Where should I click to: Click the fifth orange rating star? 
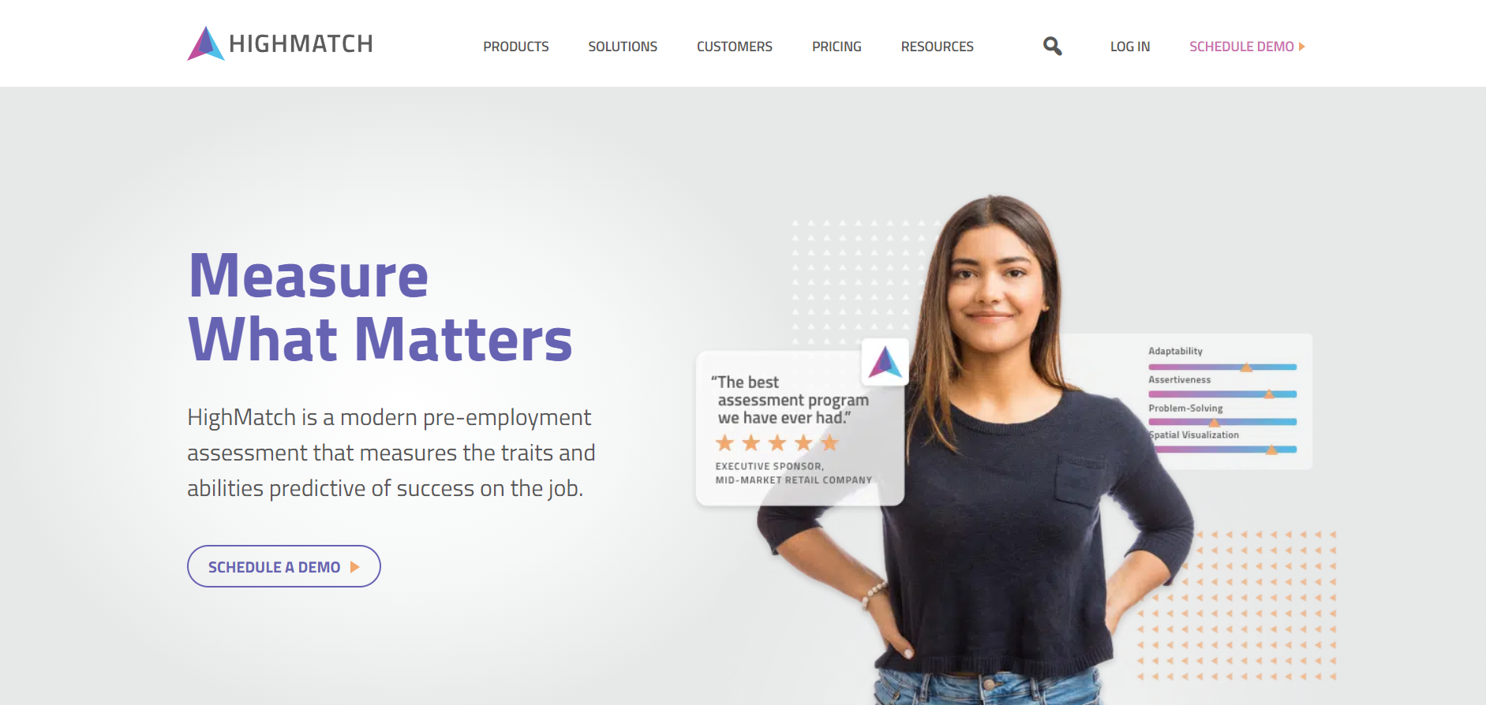[x=829, y=443]
